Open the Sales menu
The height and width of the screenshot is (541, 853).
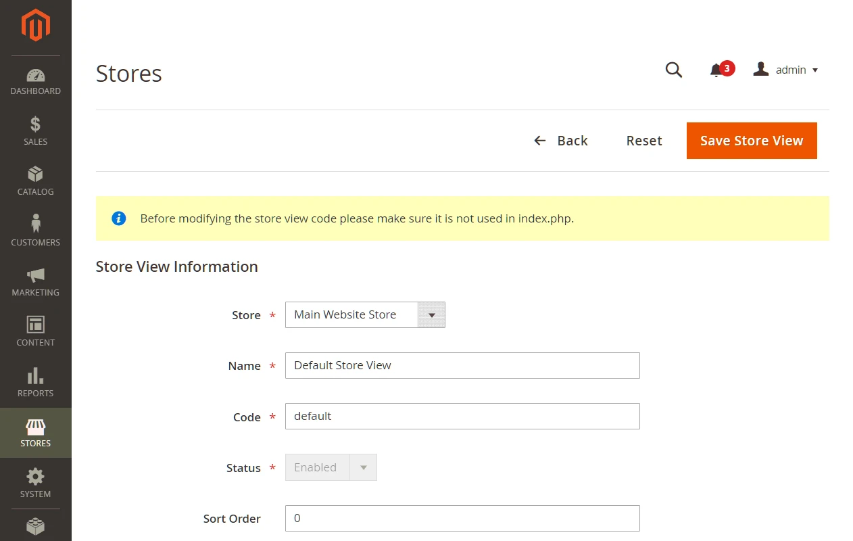[x=35, y=131]
